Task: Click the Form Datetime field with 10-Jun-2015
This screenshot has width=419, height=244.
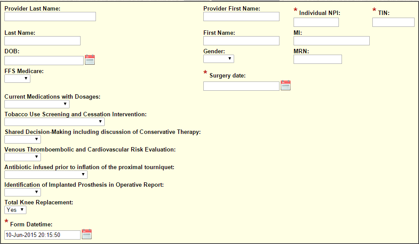Action: click(43, 235)
